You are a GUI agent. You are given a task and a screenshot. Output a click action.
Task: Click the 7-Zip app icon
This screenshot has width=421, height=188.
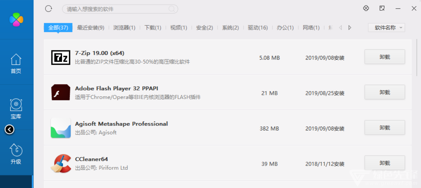point(61,57)
